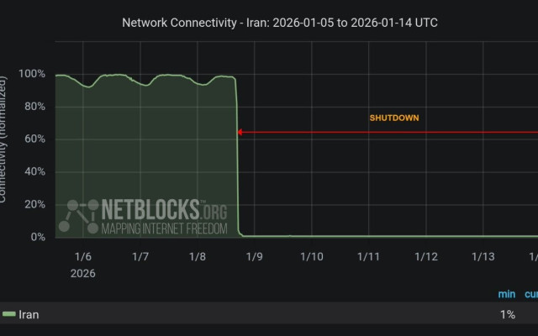Select the 1/9 date on x-axis
This screenshot has height=336, width=538.
point(254,256)
